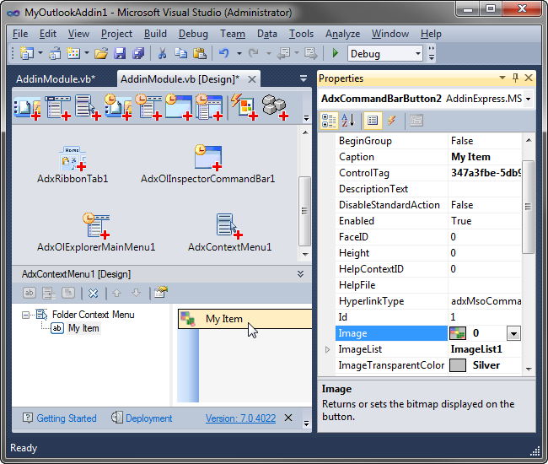Image resolution: width=548 pixels, height=464 pixels.
Task: Select the HyperlinkType property row
Action: [428, 301]
